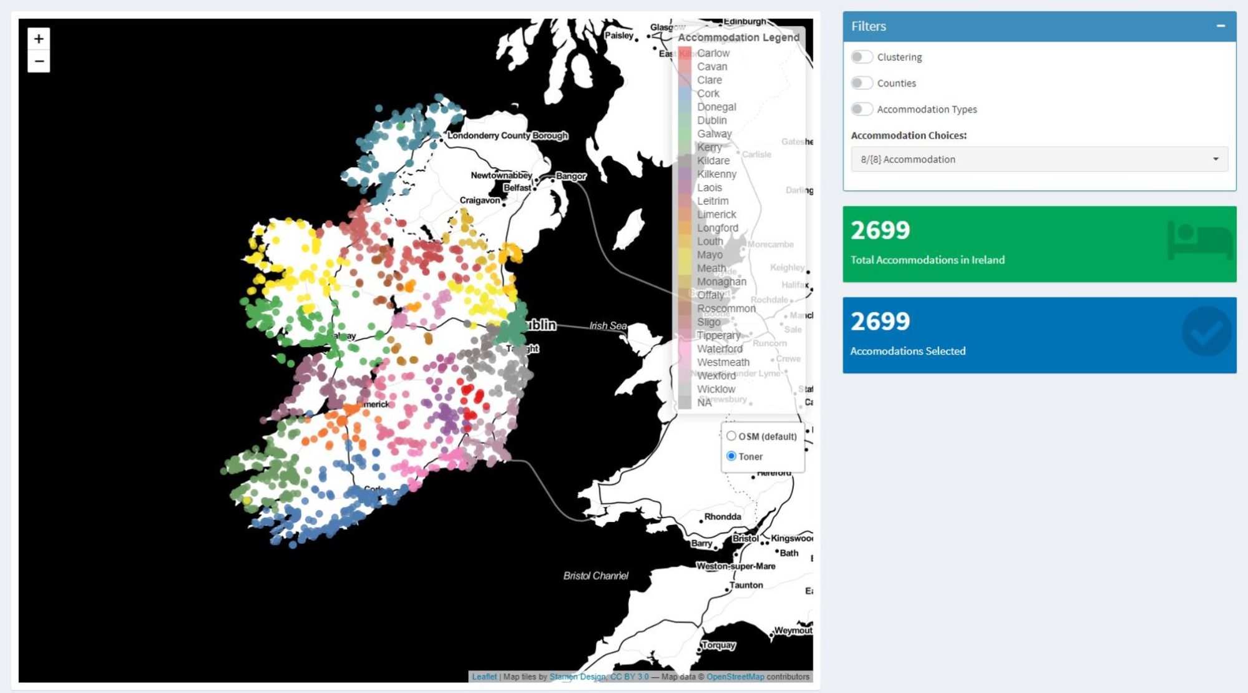This screenshot has height=693, width=1248.
Task: Click the bed icon in green box
Action: [1199, 241]
